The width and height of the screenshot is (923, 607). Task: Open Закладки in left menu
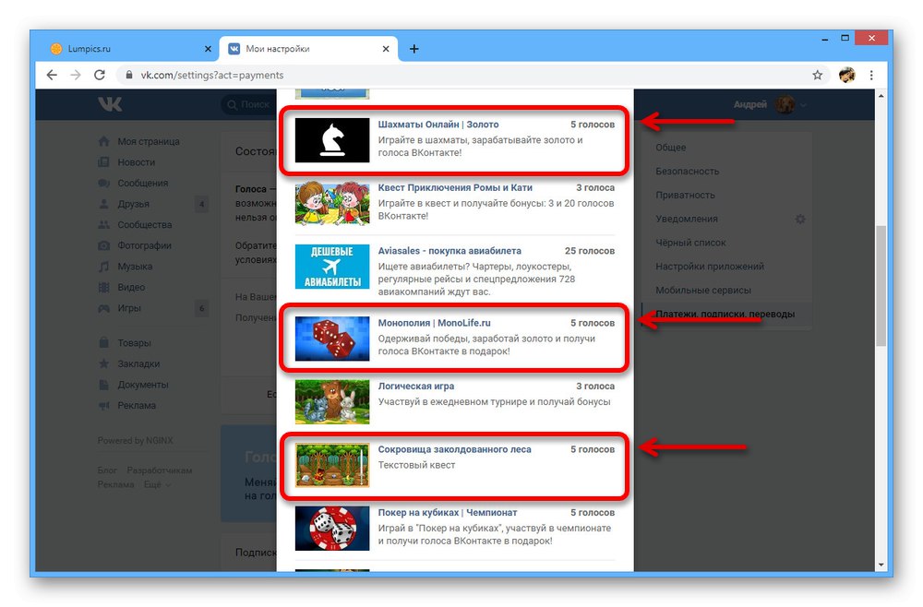tap(138, 363)
